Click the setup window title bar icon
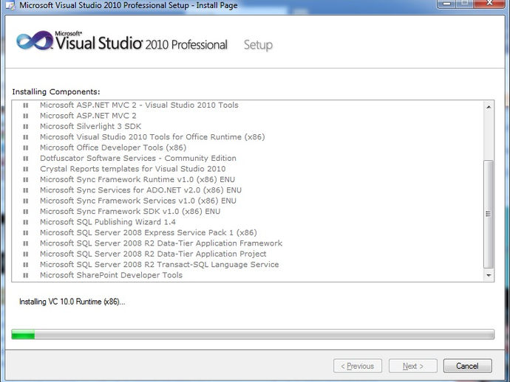 coord(10,5)
